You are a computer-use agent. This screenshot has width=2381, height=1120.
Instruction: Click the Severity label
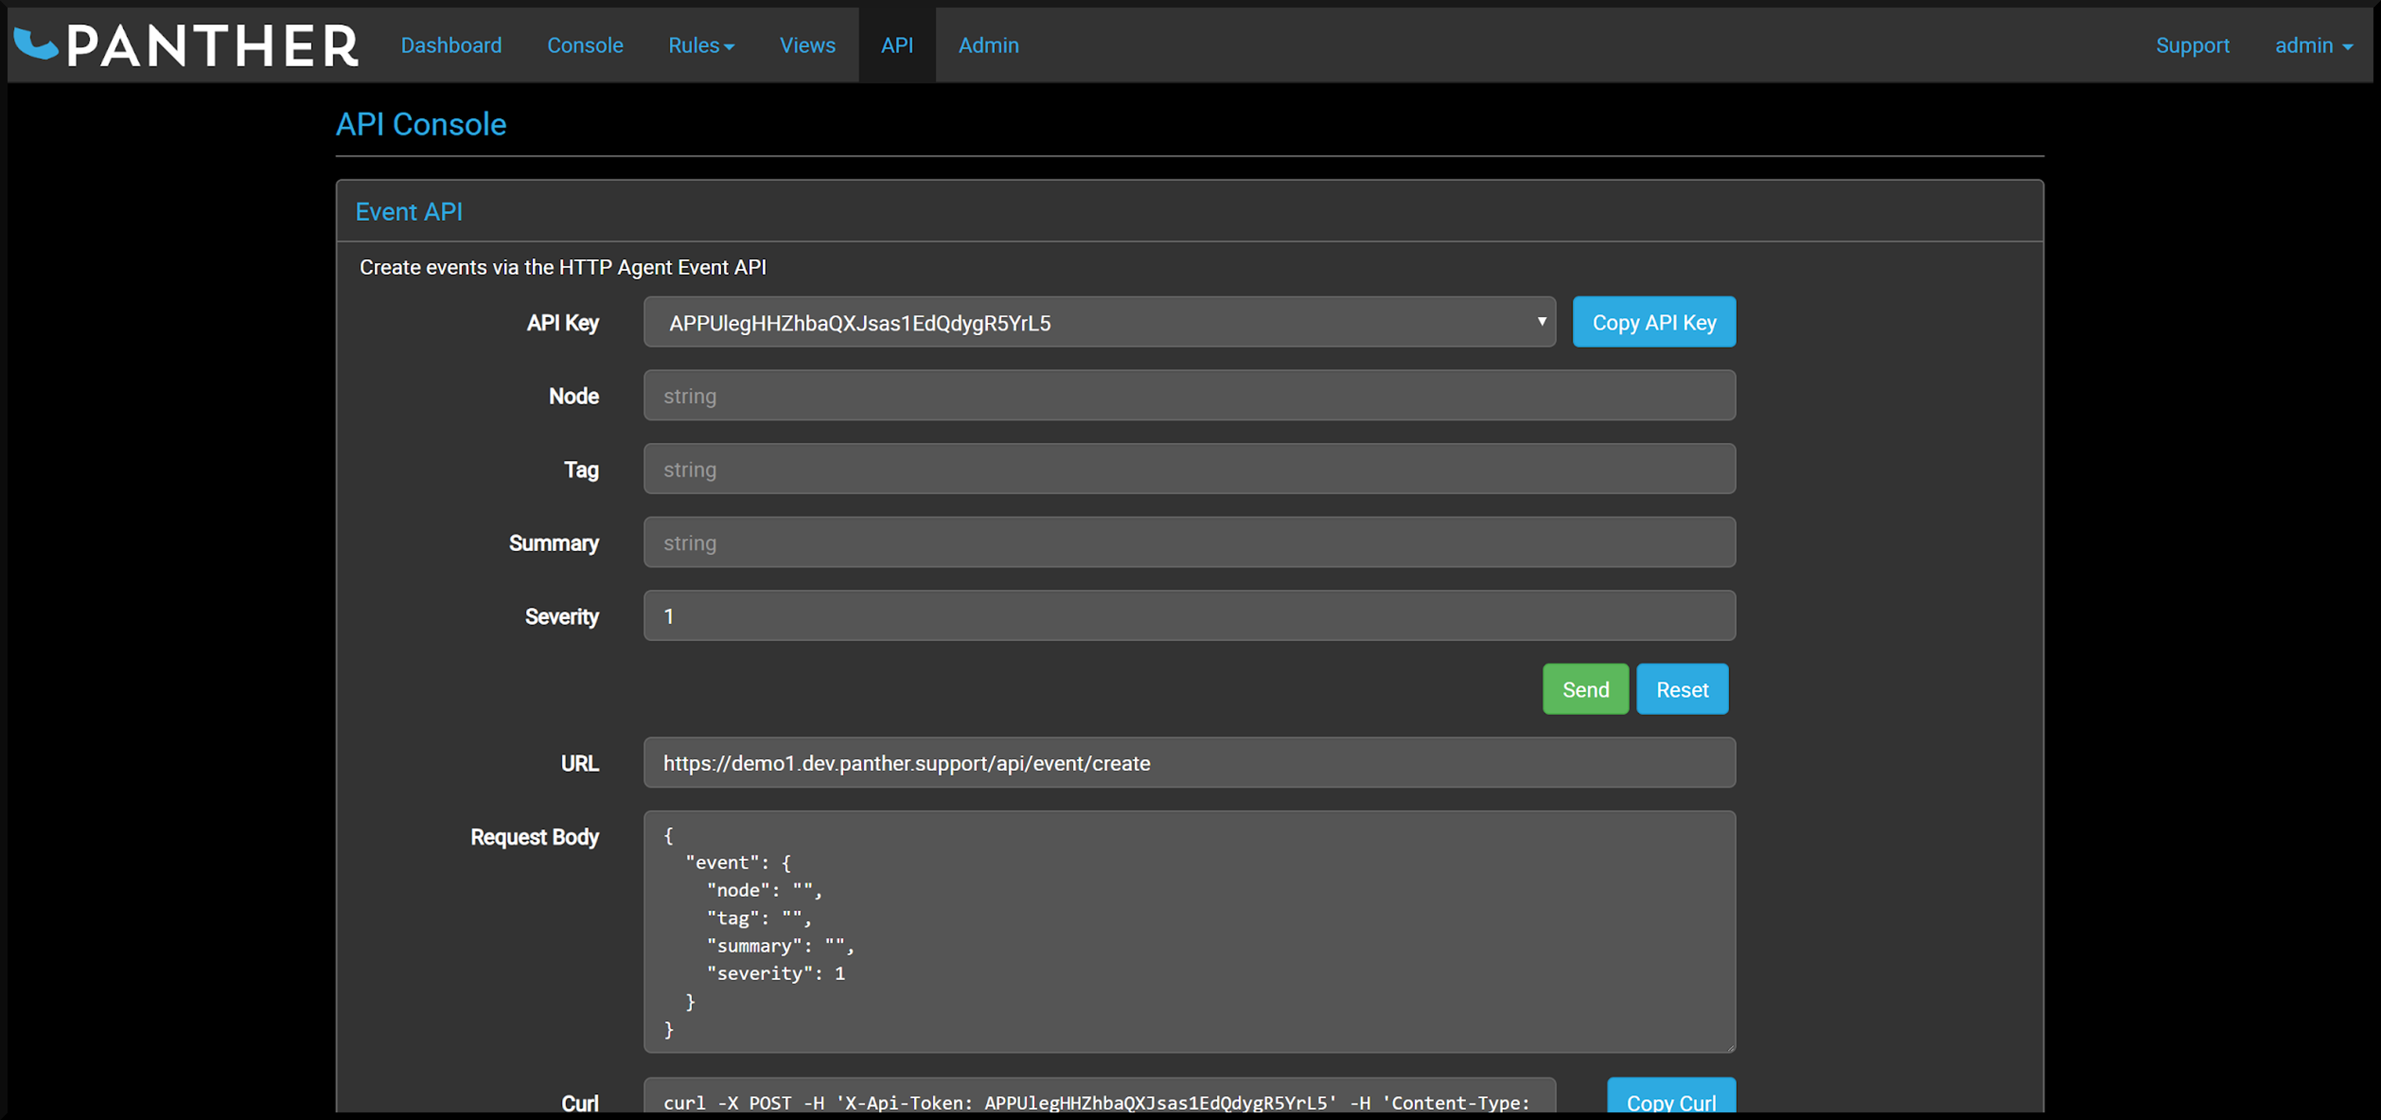562,616
